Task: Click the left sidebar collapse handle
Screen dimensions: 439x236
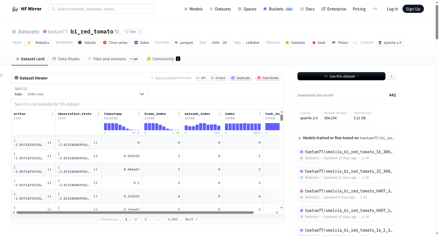Action: tap(1, 75)
